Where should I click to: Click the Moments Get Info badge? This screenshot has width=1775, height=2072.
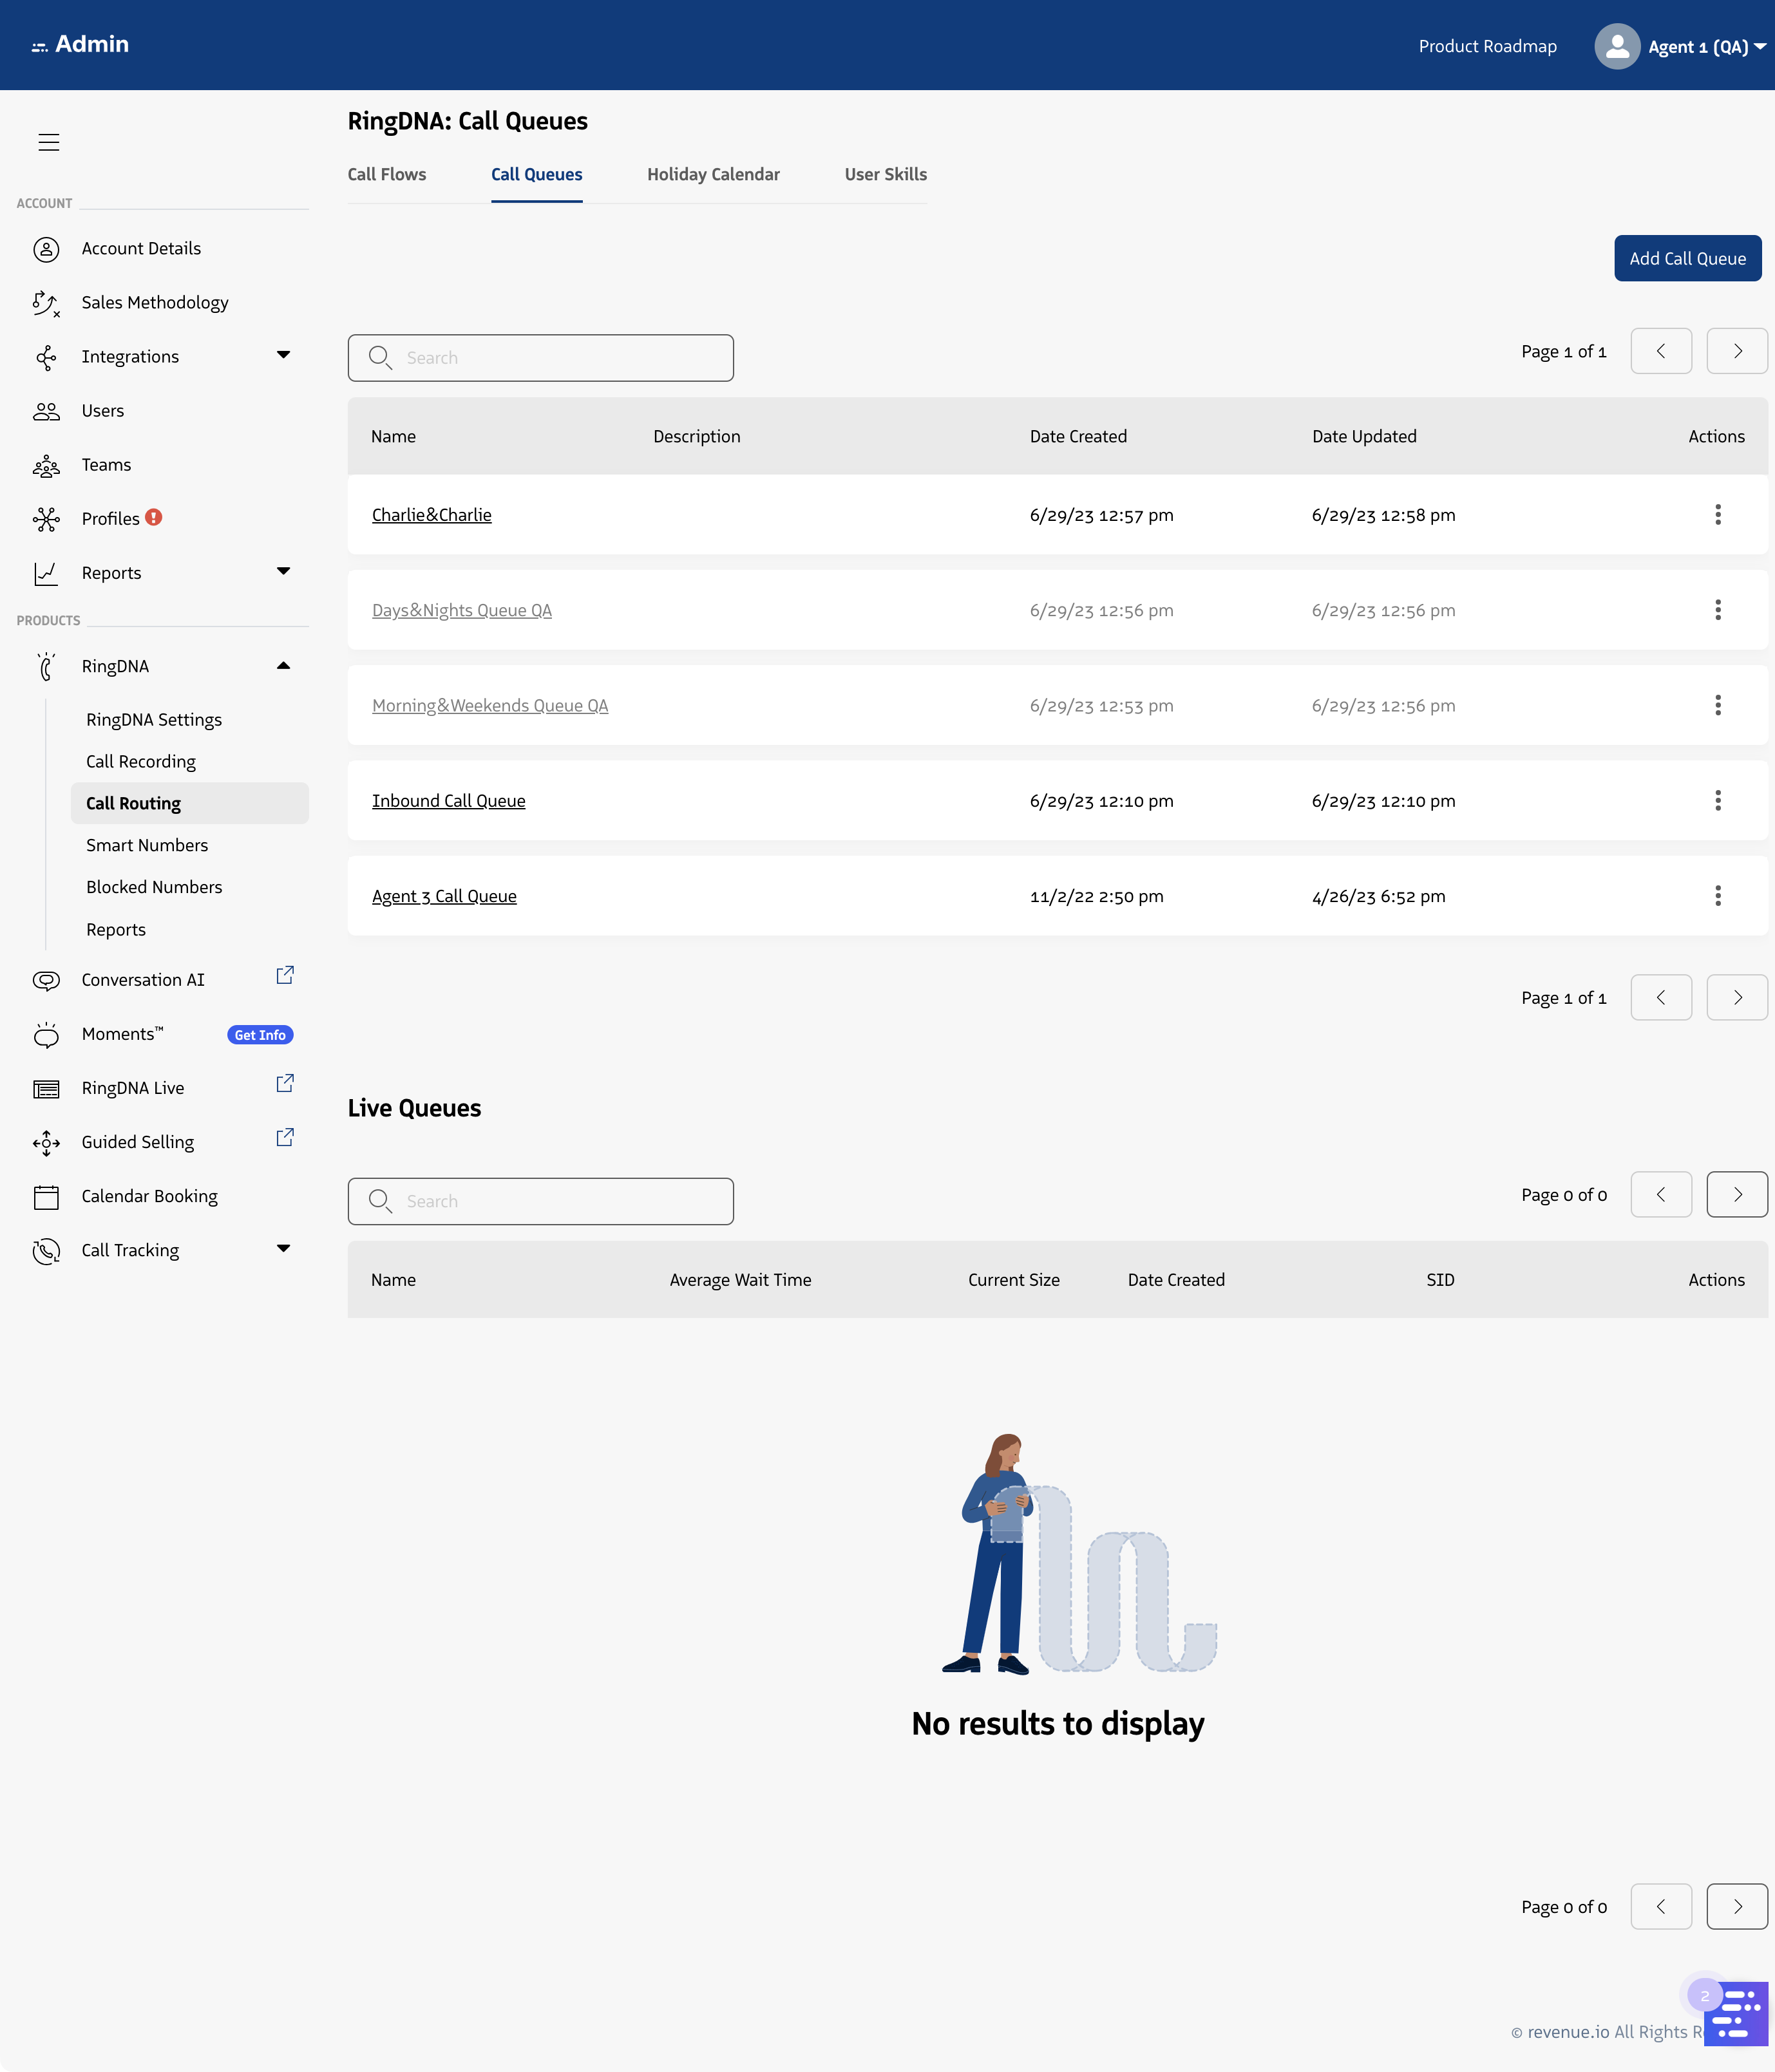pos(260,1035)
